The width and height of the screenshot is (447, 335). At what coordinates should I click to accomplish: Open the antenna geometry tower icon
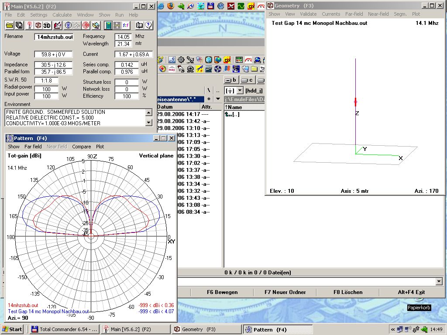click(x=30, y=25)
